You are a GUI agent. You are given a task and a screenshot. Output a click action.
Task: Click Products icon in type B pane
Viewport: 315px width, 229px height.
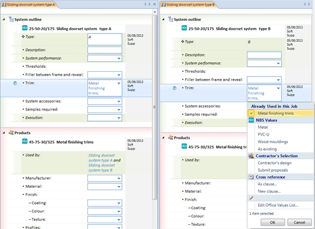(x=171, y=137)
